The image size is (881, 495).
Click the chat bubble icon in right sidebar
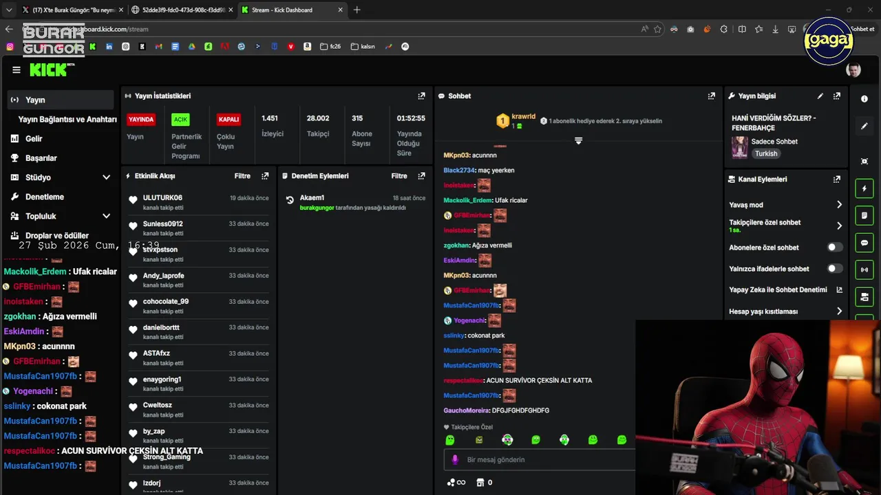(x=864, y=243)
